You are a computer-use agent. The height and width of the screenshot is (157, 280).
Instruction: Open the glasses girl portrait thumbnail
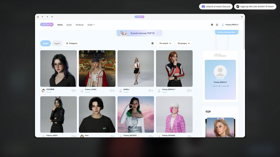click(58, 68)
